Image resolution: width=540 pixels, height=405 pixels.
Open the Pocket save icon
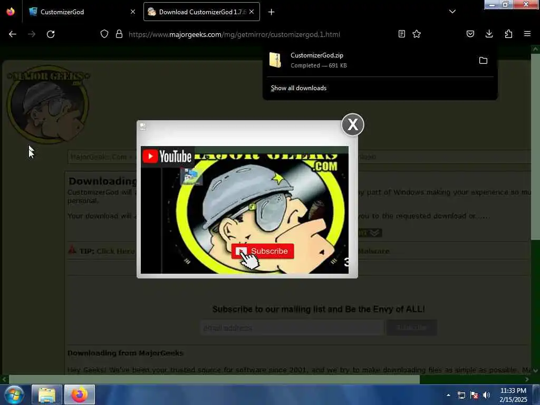coord(470,34)
